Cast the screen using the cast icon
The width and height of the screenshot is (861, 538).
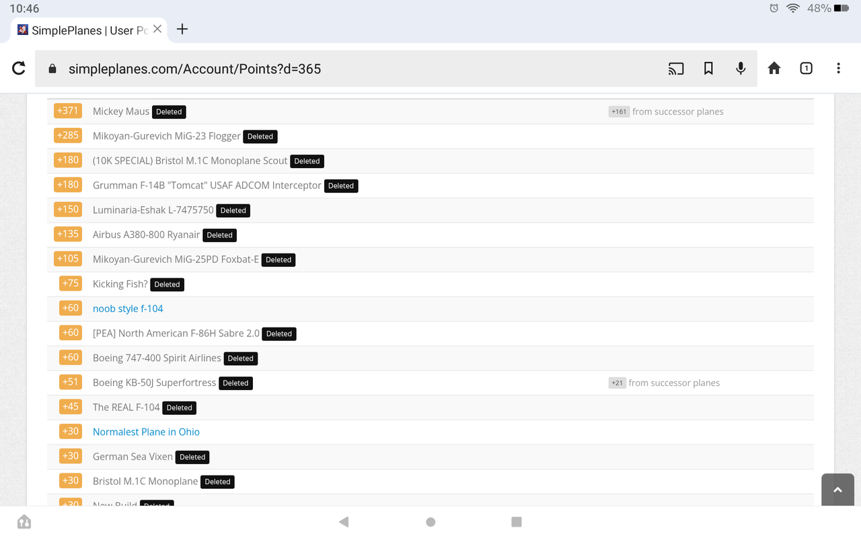(x=676, y=68)
